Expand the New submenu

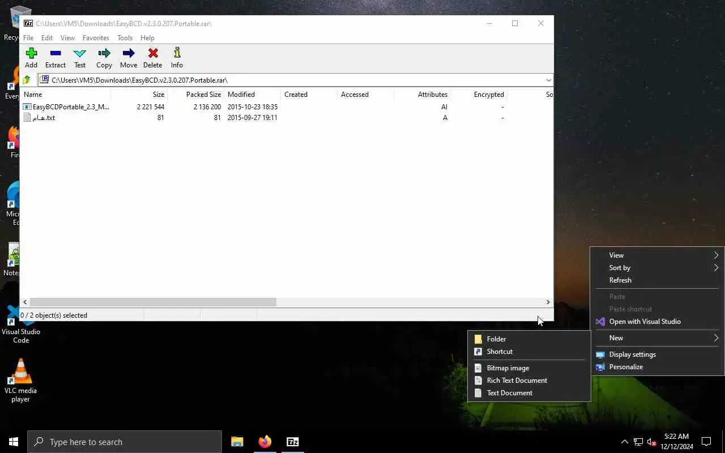pos(657,337)
